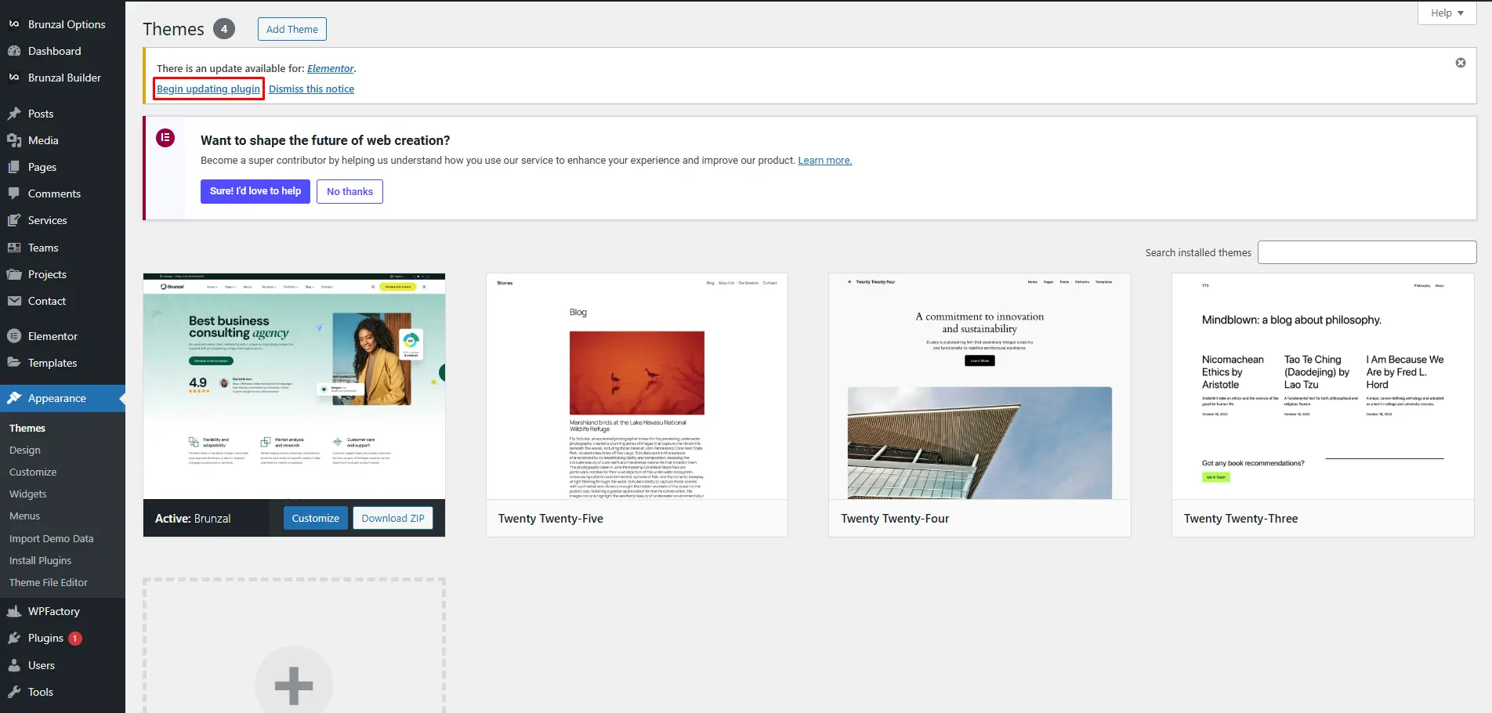Image resolution: width=1492 pixels, height=713 pixels.
Task: Click the Posts pushpin icon
Action: (14, 114)
